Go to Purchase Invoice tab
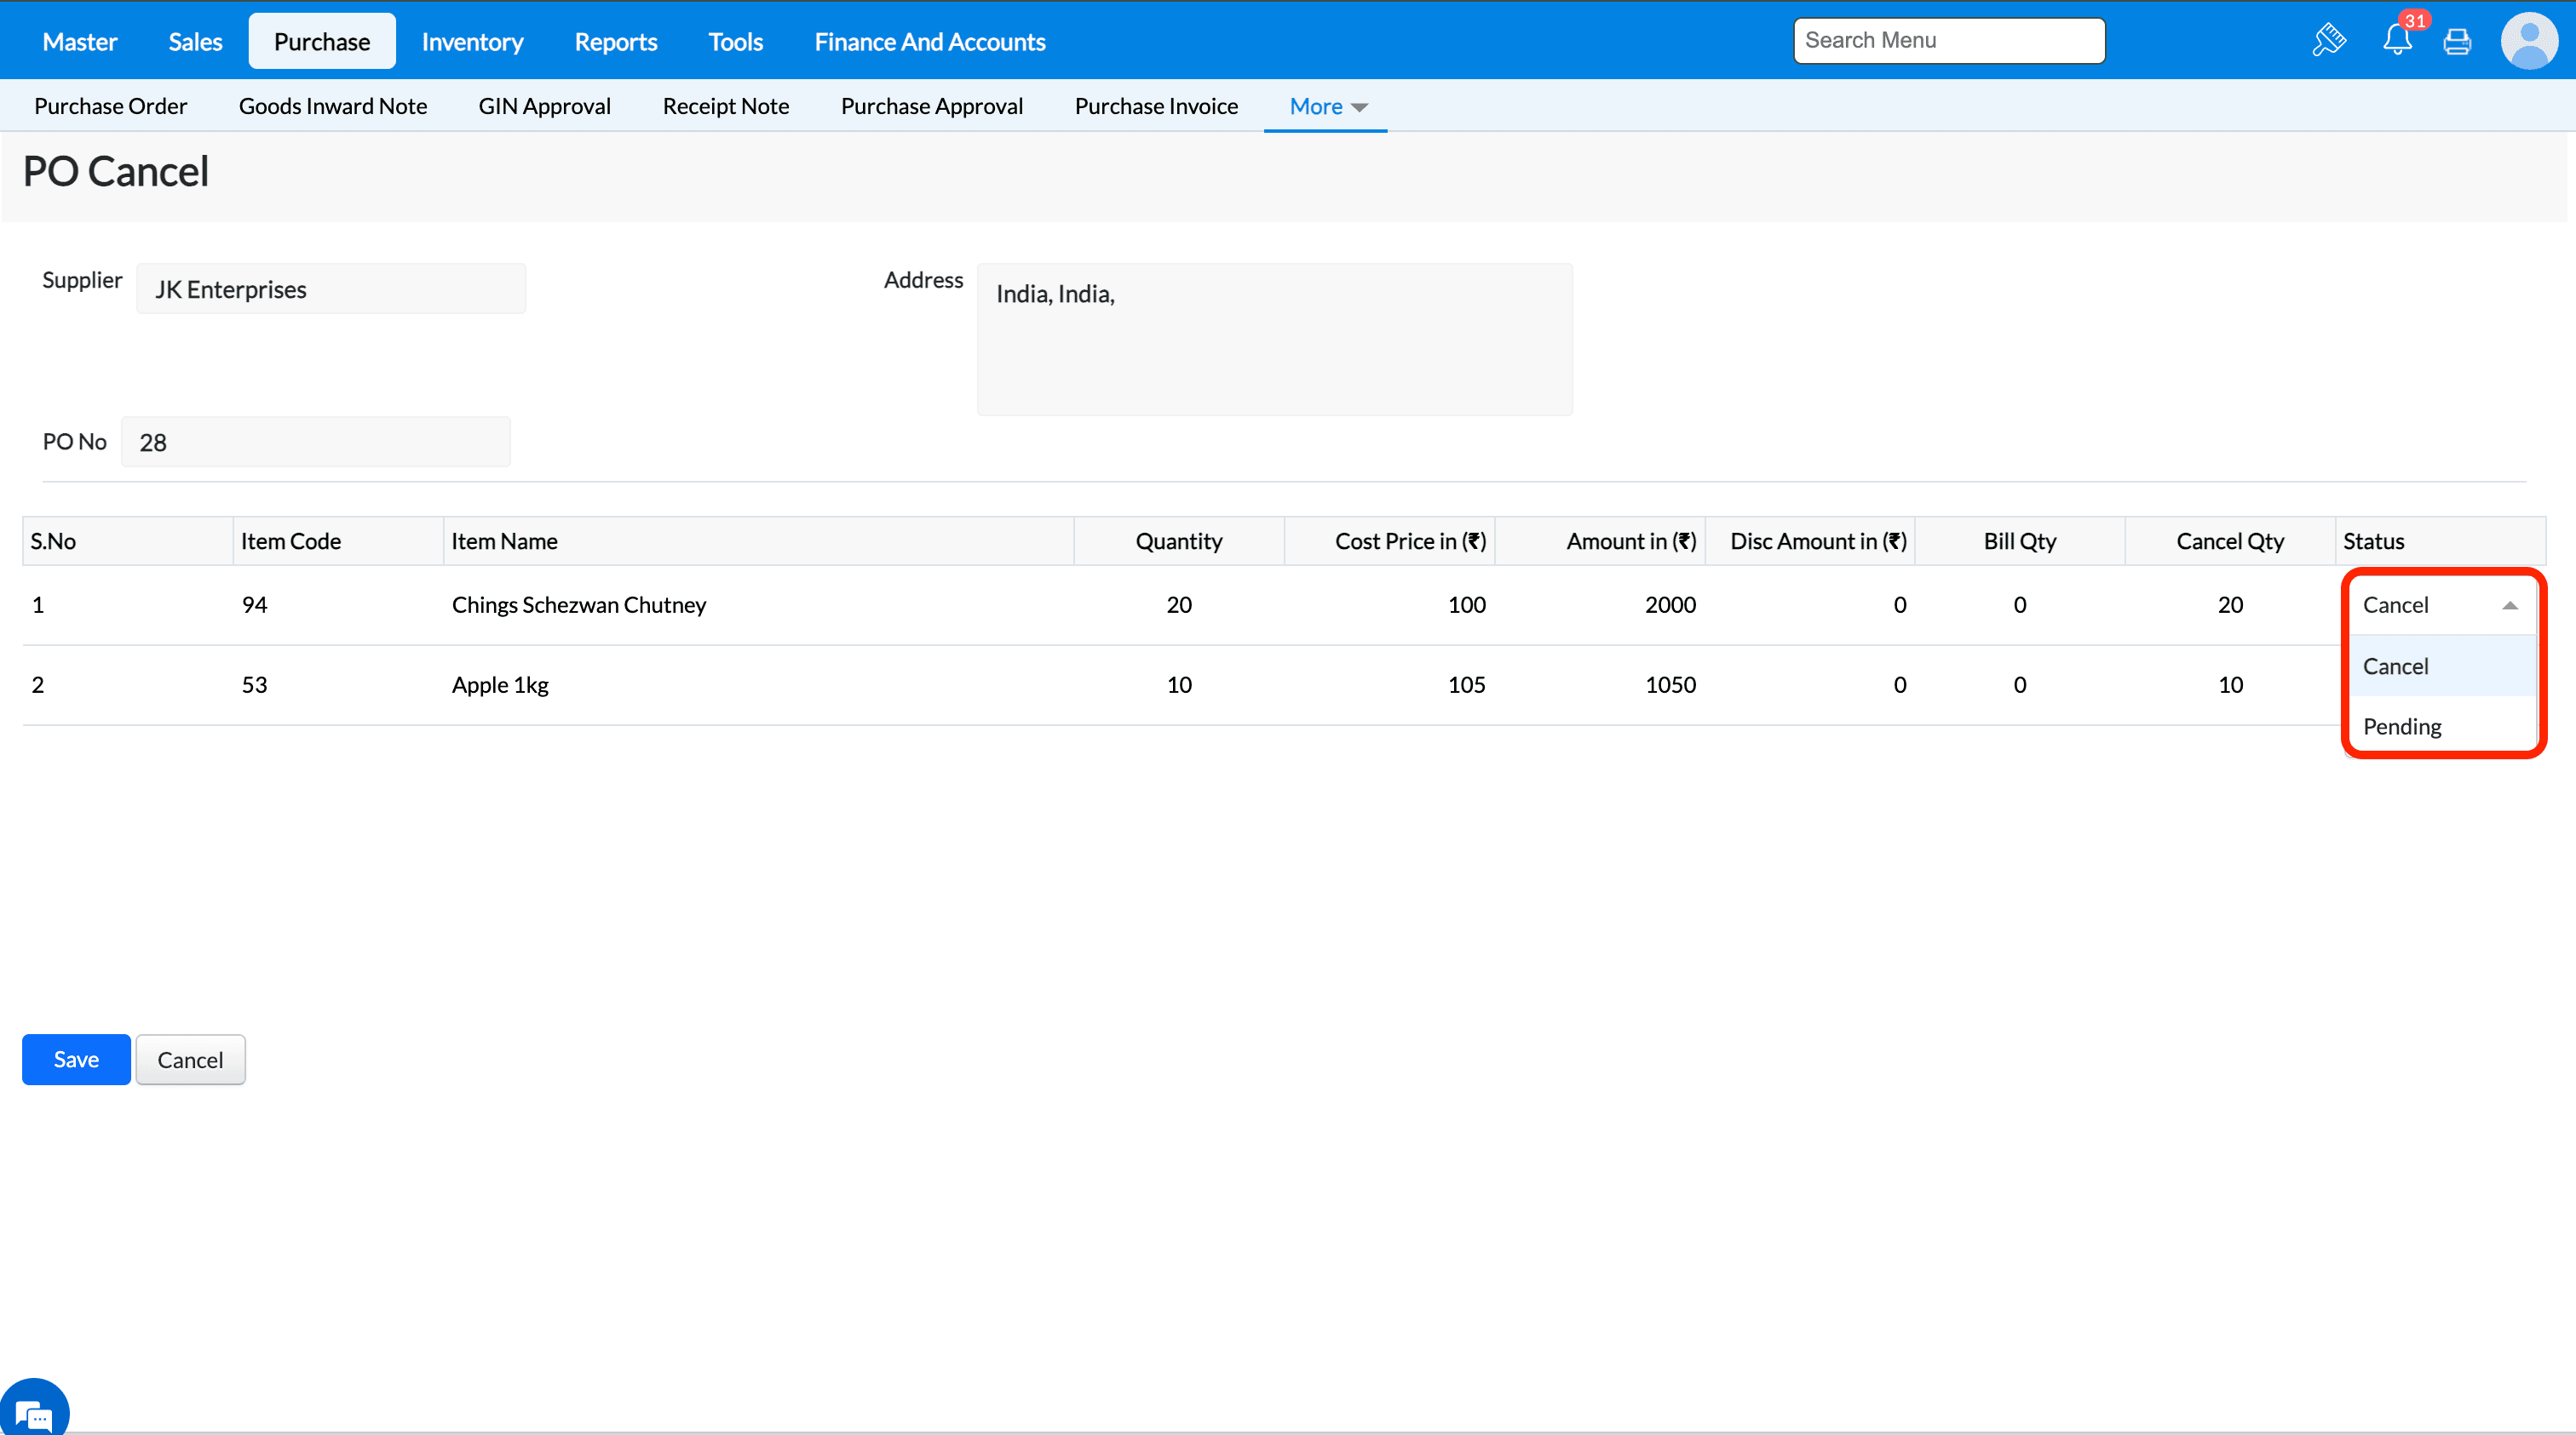Image resolution: width=2576 pixels, height=1435 pixels. [x=1156, y=106]
